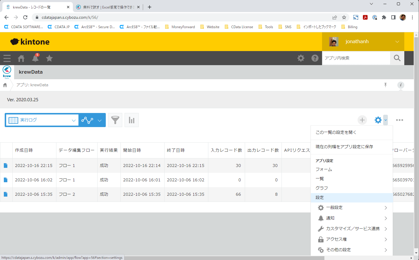Image resolution: width=419 pixels, height=260 pixels.
Task: Click start time 2022-10-16 22:14 cell
Action: pos(143,166)
